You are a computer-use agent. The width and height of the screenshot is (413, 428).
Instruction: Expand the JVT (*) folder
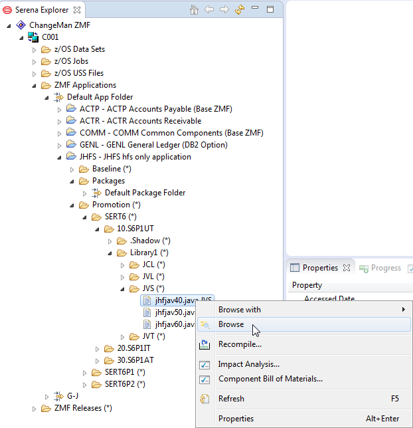pyautogui.click(x=122, y=337)
